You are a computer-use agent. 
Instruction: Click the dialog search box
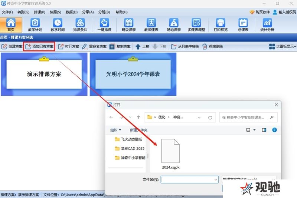[x=248, y=118]
